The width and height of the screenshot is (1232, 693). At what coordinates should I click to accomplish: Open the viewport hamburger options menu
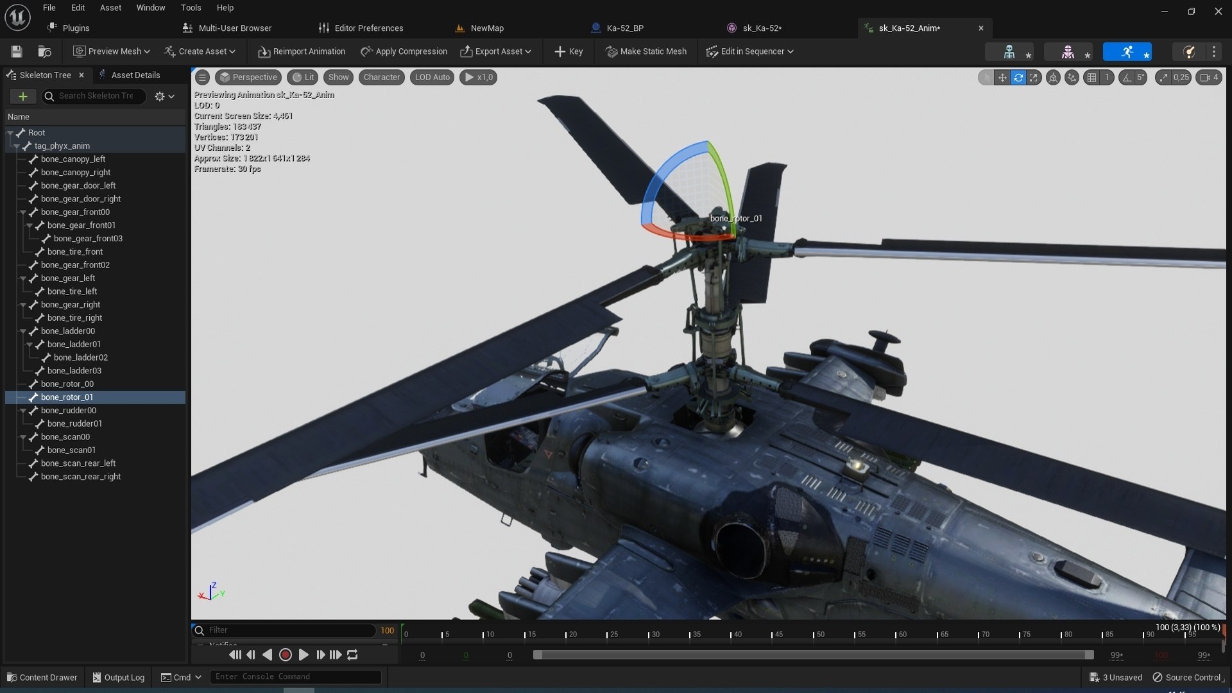(x=202, y=78)
